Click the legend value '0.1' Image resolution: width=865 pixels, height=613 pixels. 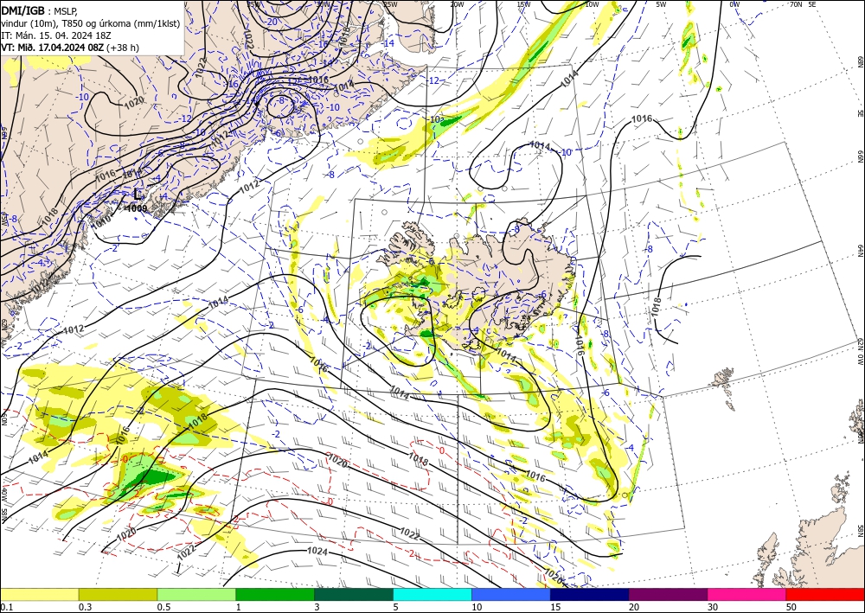[x=6, y=607]
